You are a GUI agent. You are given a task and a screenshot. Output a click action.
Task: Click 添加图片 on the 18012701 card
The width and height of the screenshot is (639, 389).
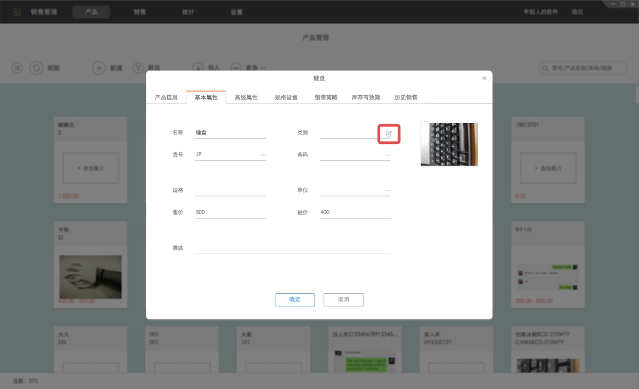pos(547,168)
